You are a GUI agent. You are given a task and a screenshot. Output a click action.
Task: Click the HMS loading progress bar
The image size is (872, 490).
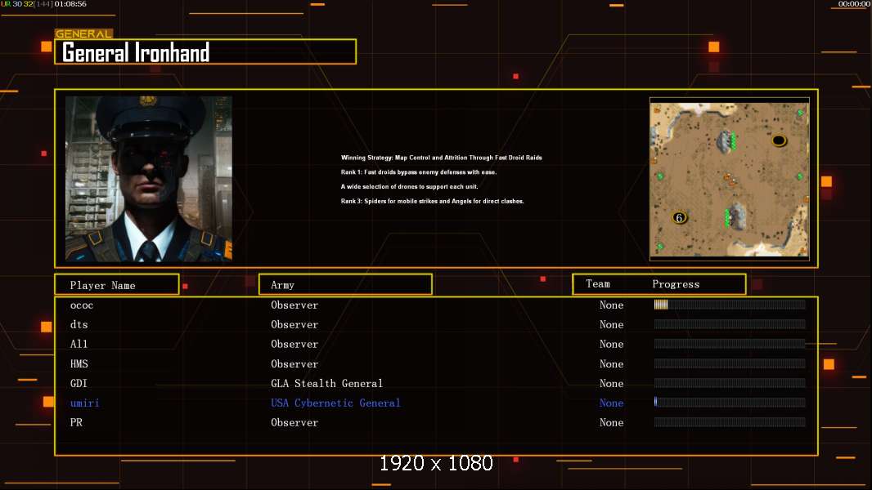click(730, 363)
